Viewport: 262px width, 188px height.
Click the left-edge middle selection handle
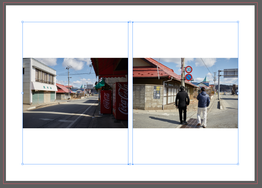click(22, 93)
